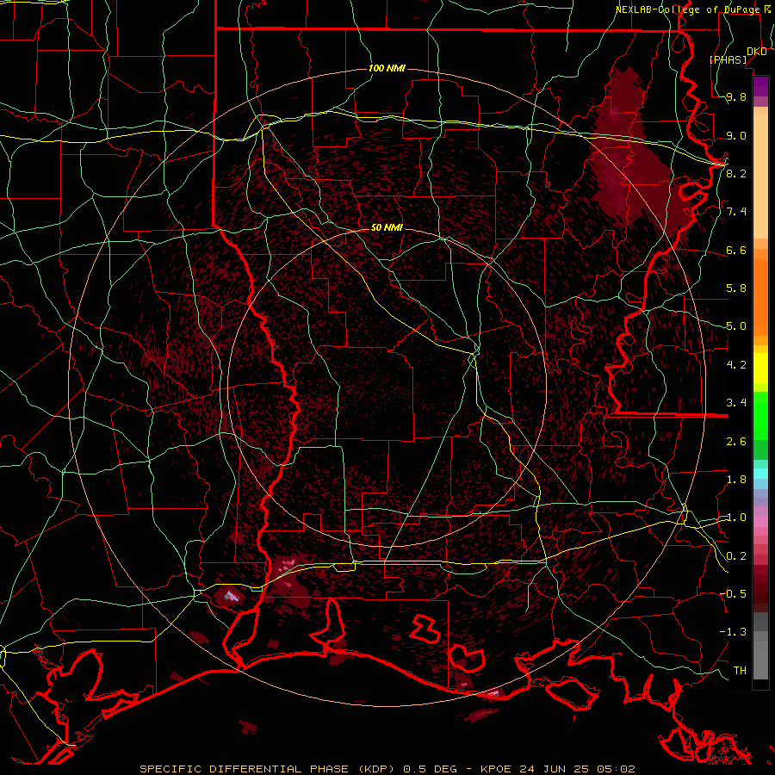
Task: Select the -0.5 scale value
Action: pos(733,593)
